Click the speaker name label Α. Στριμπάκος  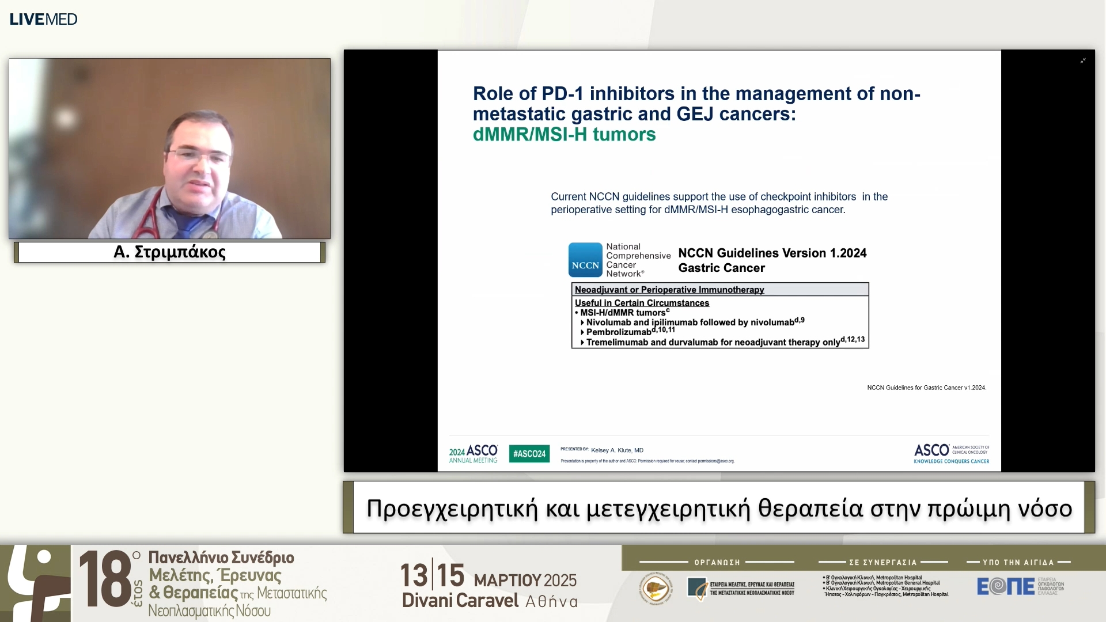coord(169,252)
